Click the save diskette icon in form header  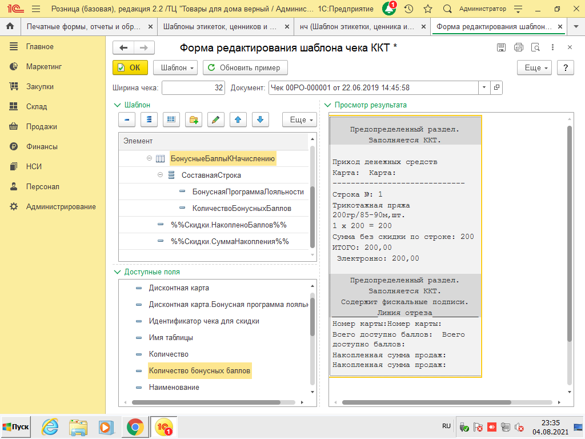coord(501,48)
